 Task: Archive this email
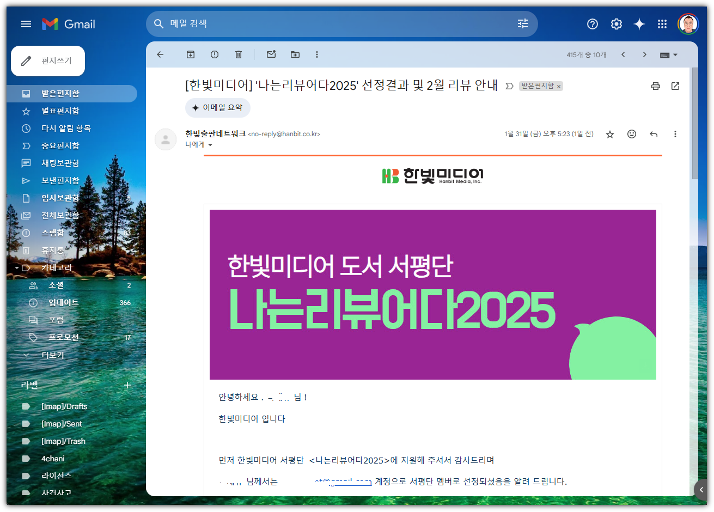[x=191, y=54]
